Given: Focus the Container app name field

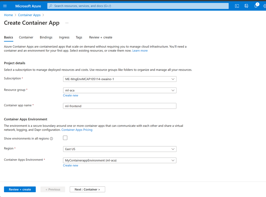Looking at the screenshot, I should pyautogui.click(x=120, y=106).
